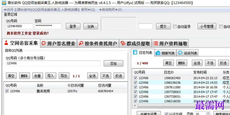The height and width of the screenshot is (115, 230).
Task: Uncheck the 腾讯视频 row checkbox
Action: point(7,91)
